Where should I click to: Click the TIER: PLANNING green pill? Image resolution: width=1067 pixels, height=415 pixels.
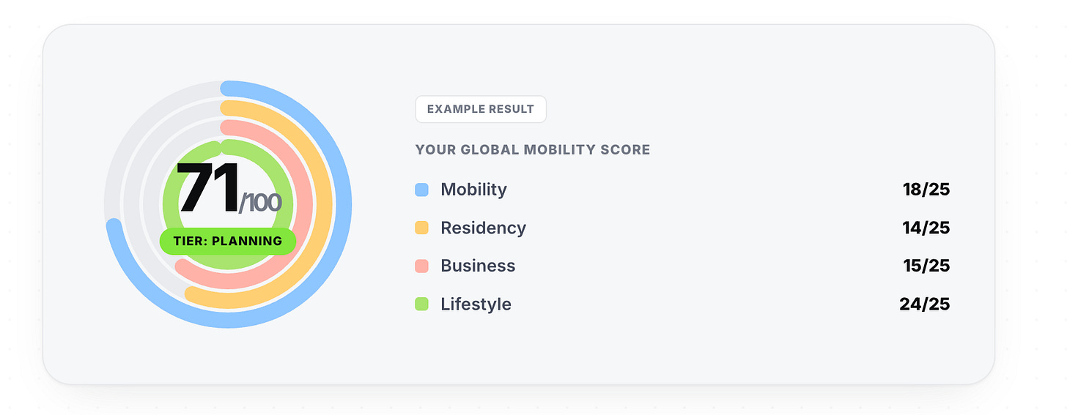click(228, 241)
